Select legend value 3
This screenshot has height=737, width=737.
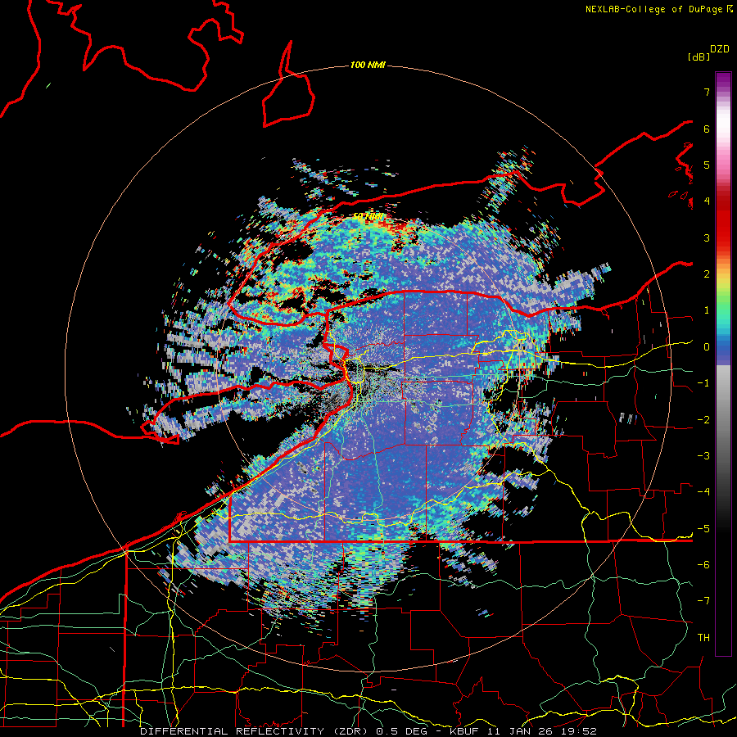[x=707, y=237]
